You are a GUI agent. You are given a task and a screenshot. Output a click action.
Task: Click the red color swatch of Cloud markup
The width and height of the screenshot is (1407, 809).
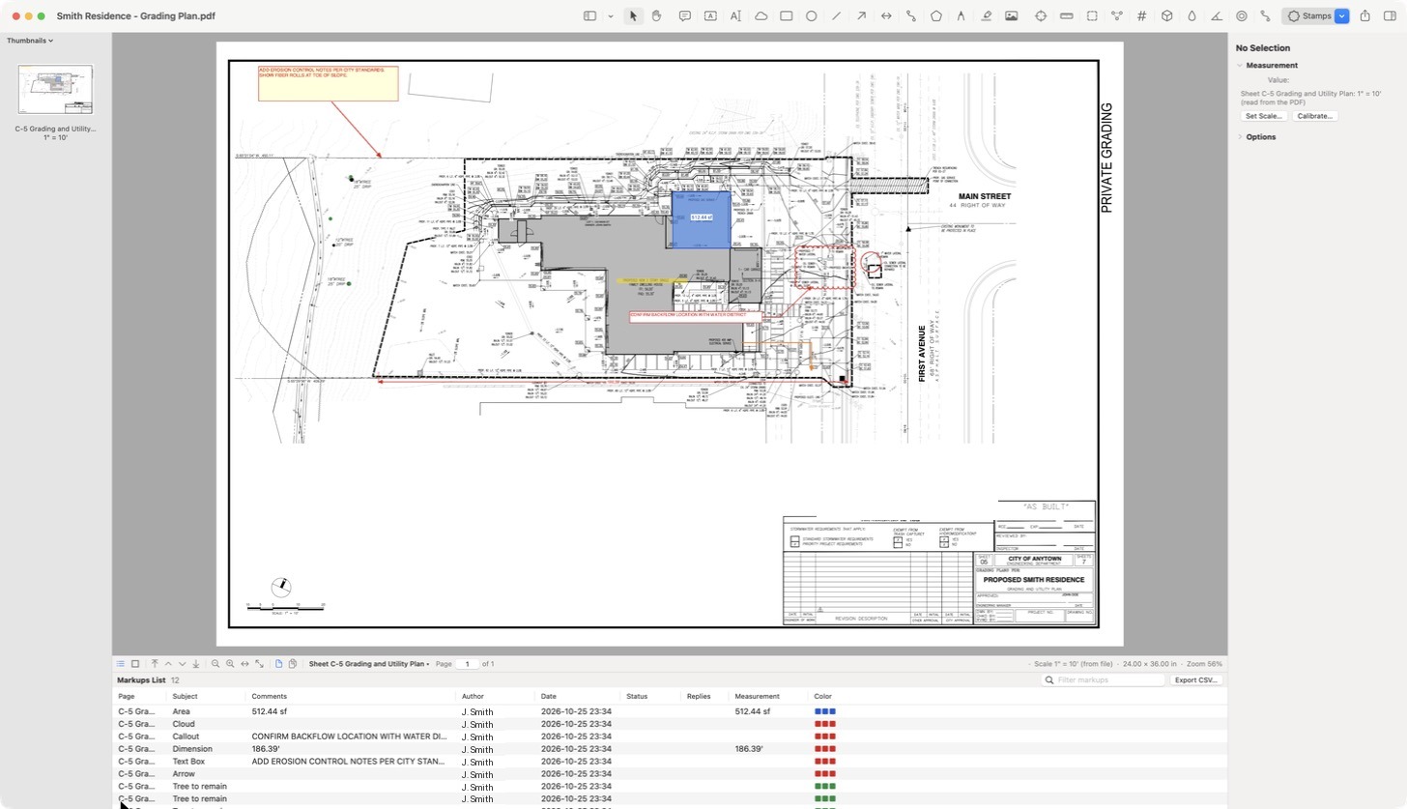(824, 724)
